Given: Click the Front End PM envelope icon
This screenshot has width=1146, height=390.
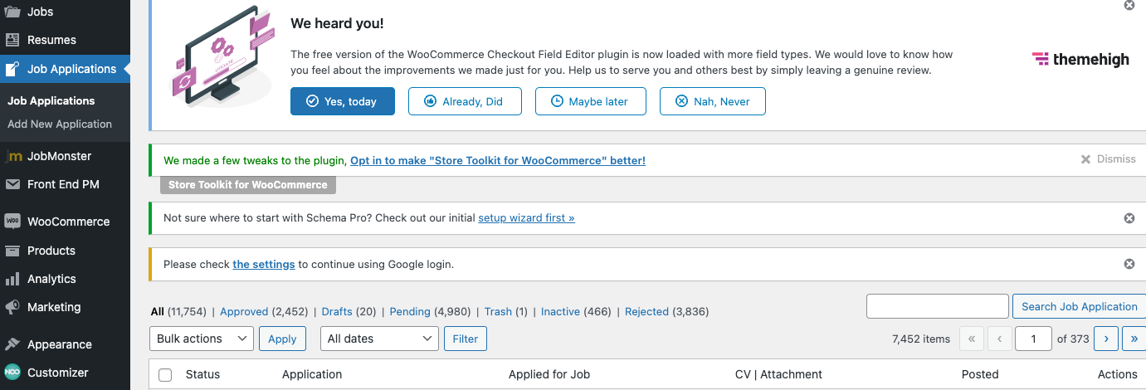Looking at the screenshot, I should click(12, 184).
